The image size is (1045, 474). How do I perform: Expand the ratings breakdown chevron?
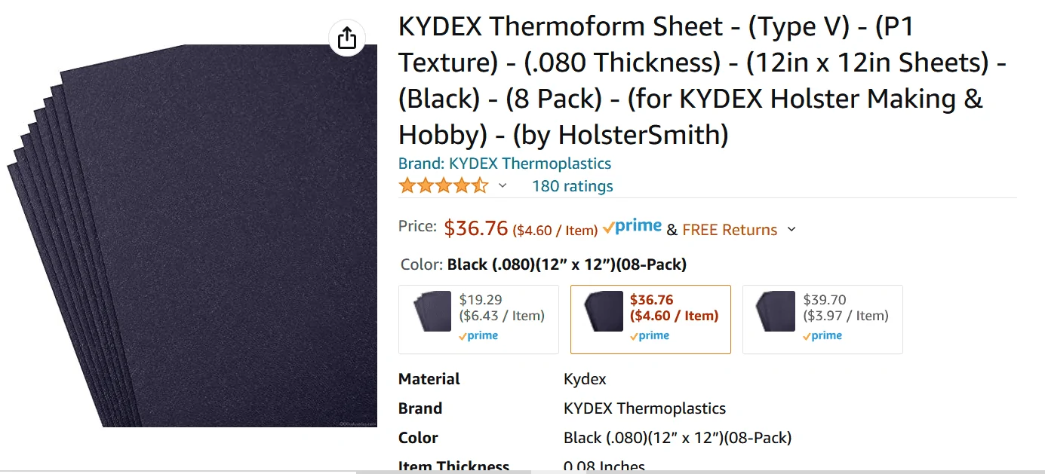[503, 185]
